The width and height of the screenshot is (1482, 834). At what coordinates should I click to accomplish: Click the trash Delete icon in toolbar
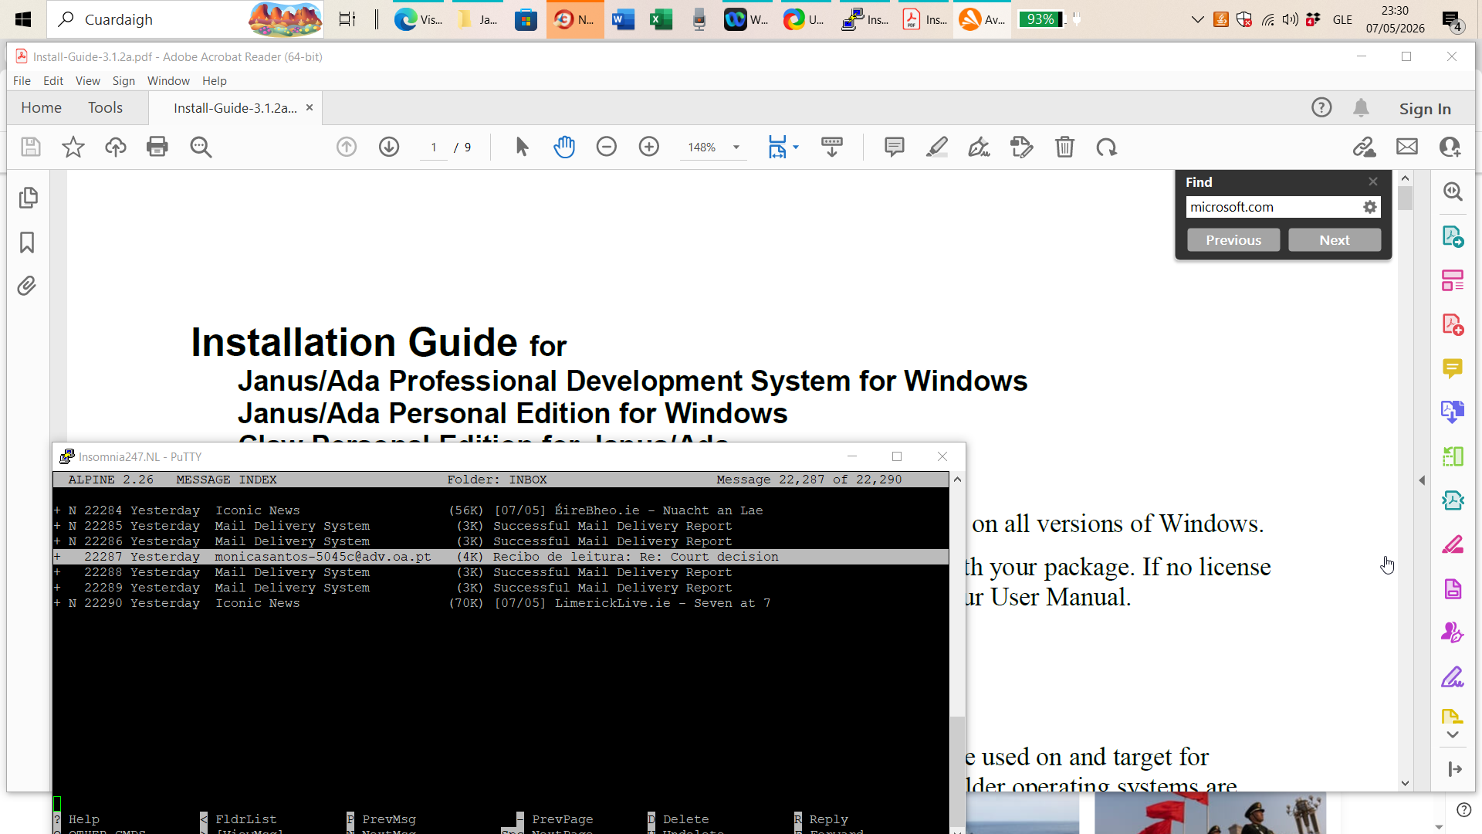click(1065, 147)
